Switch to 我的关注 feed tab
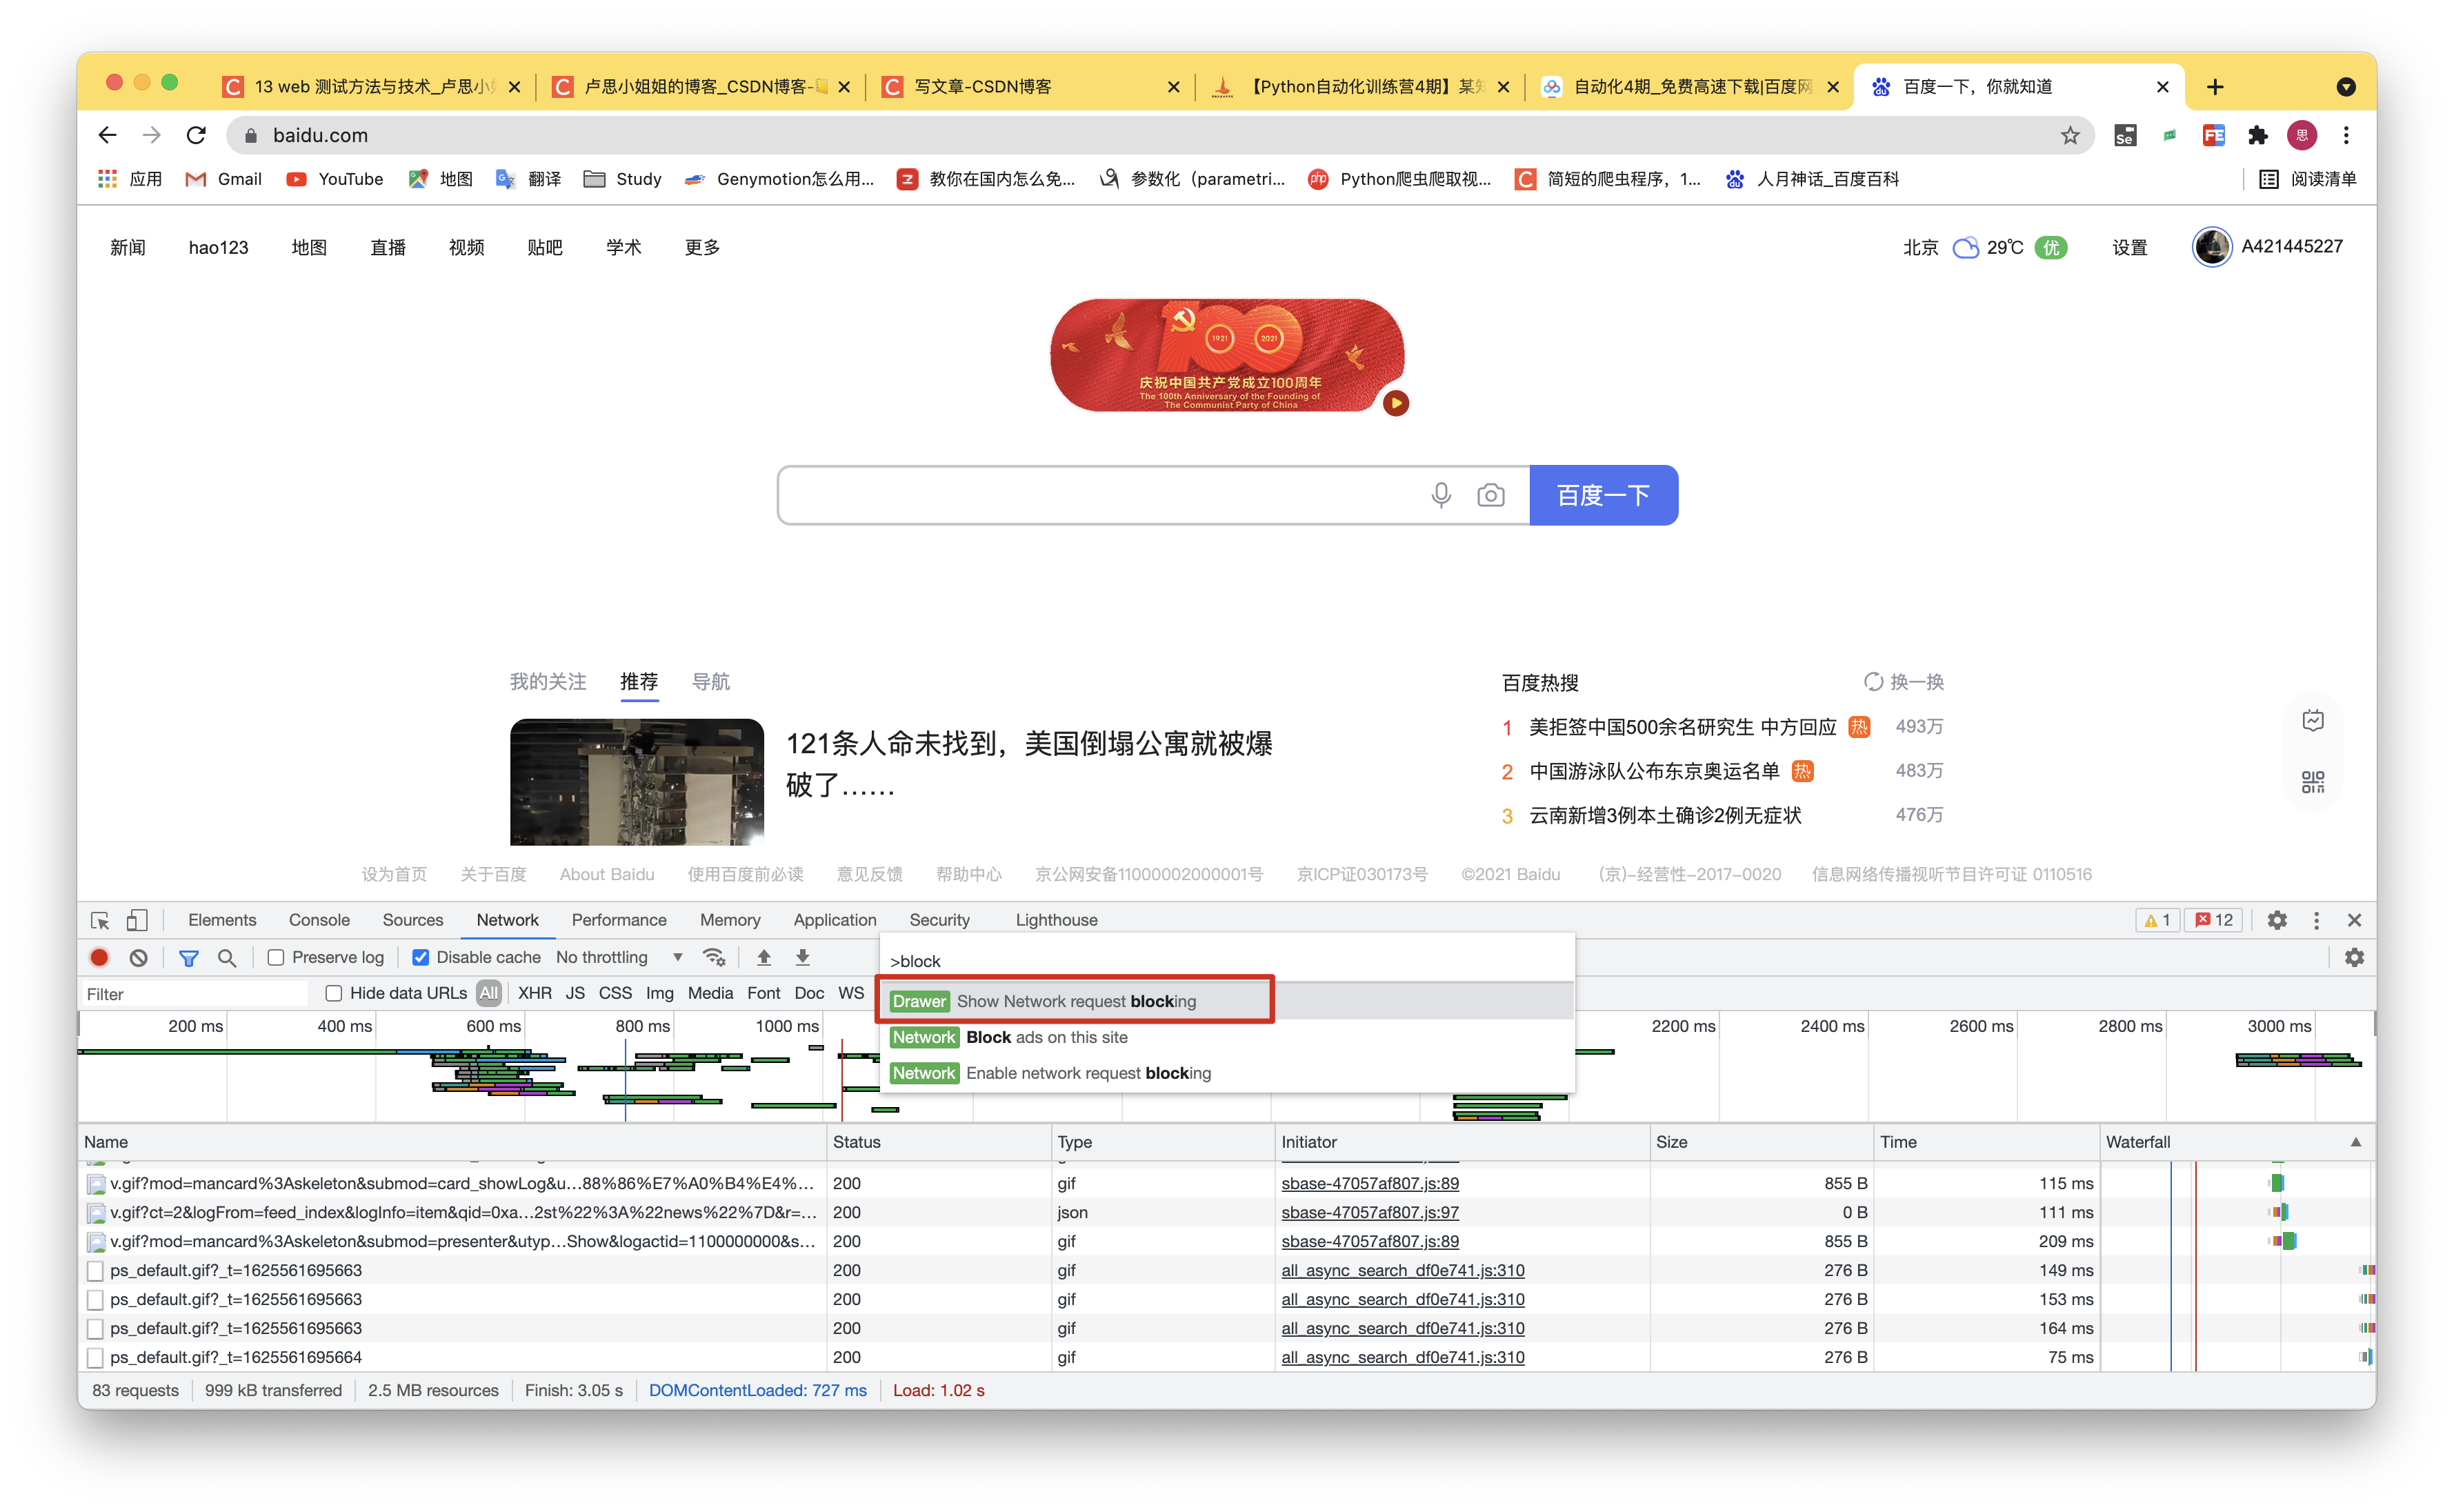 pyautogui.click(x=547, y=682)
